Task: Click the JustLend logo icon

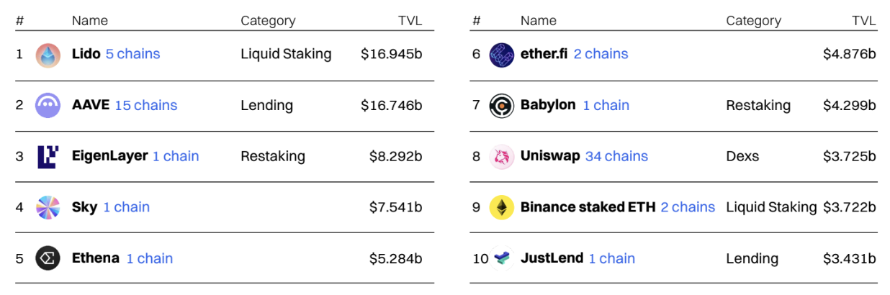Action: tap(503, 258)
